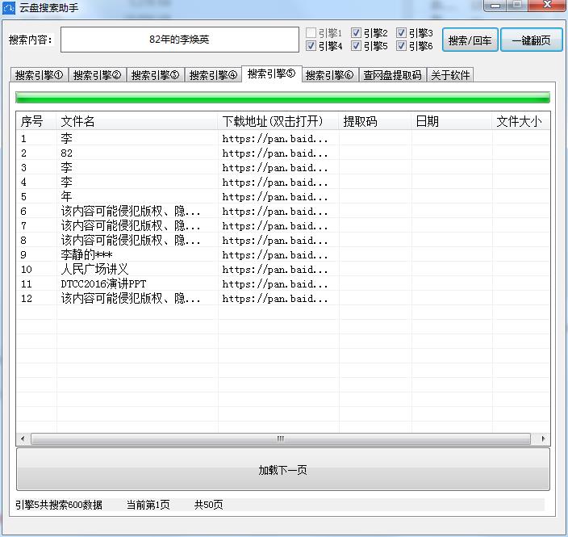Click the 提取码 column header
Screen dimensions: 568x537
(375, 121)
